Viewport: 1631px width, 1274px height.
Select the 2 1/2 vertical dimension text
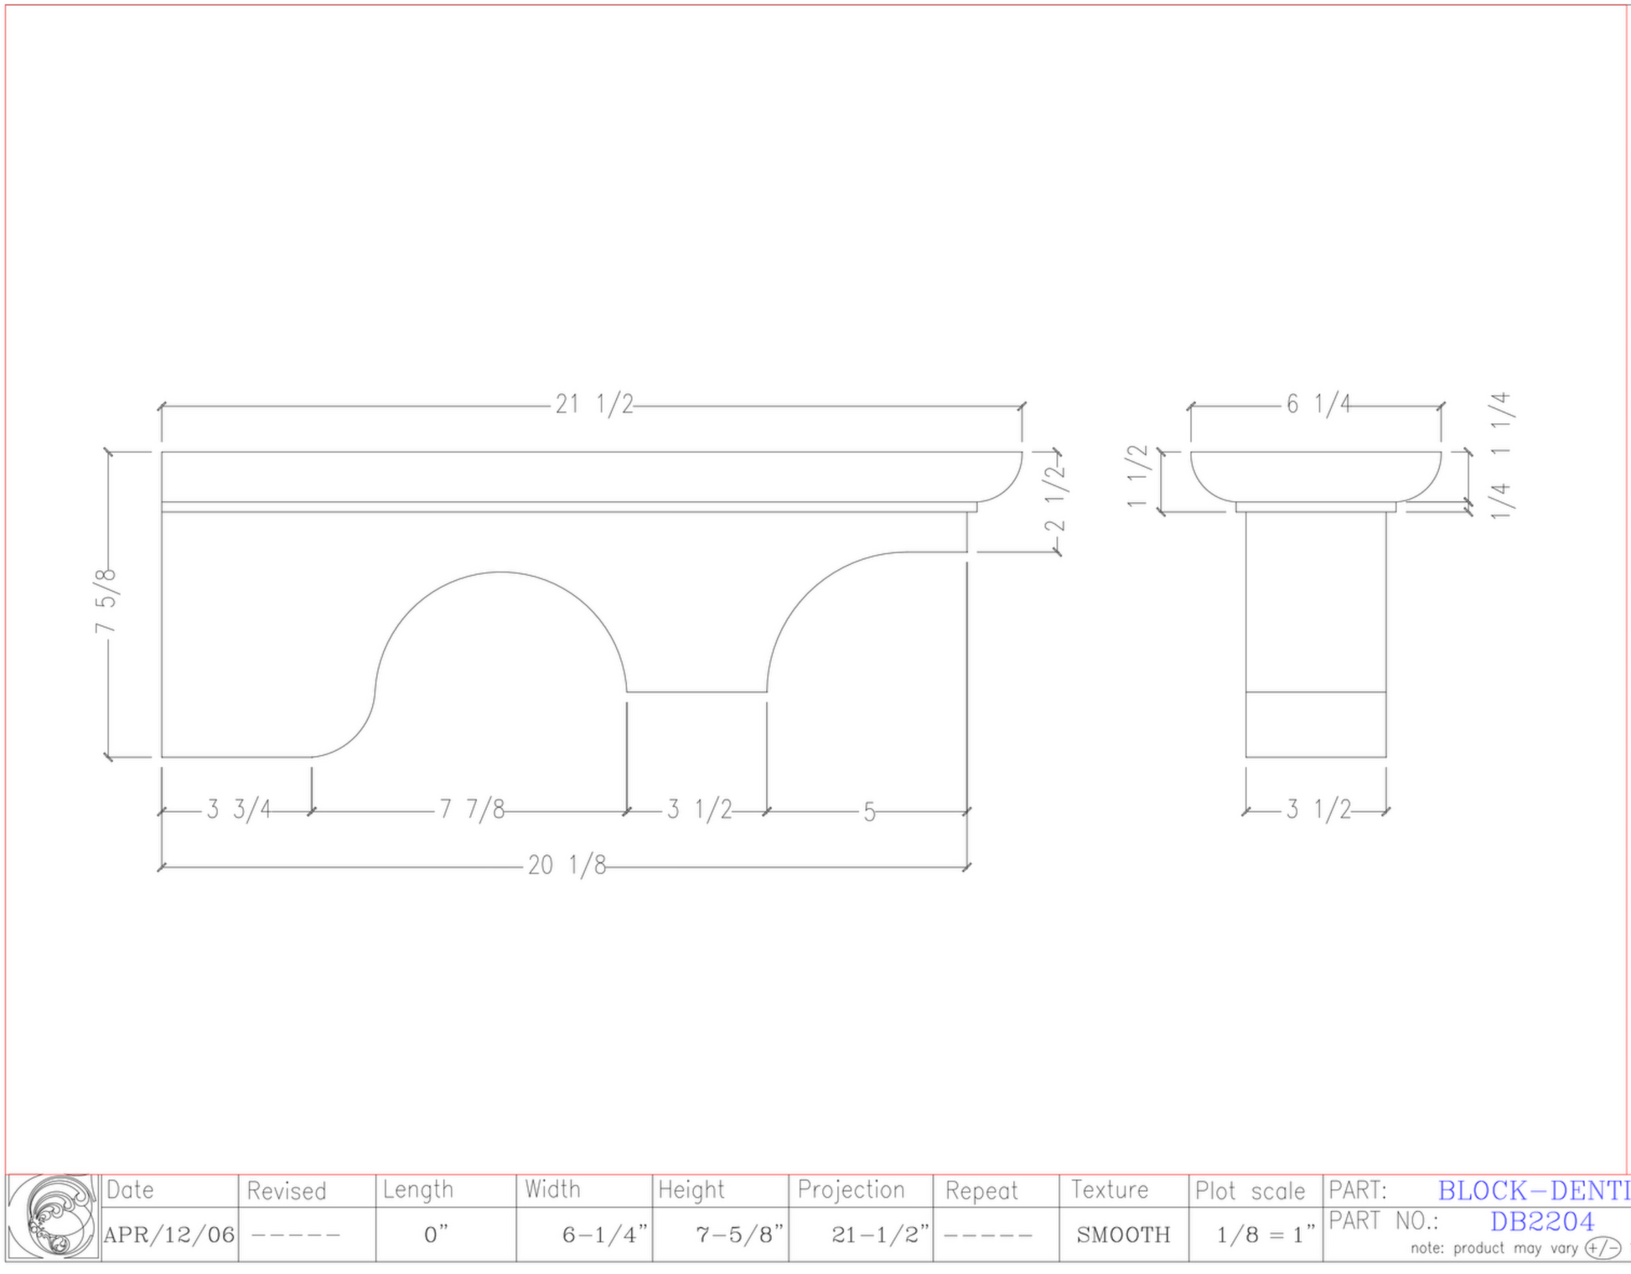tap(1054, 498)
